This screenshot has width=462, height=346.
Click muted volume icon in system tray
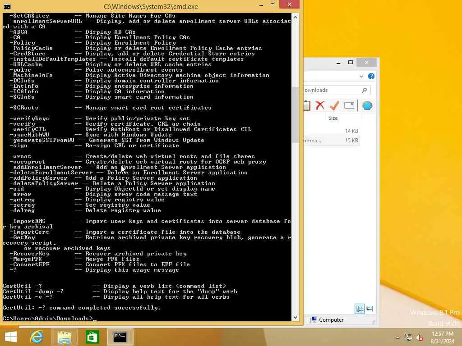pos(420,337)
